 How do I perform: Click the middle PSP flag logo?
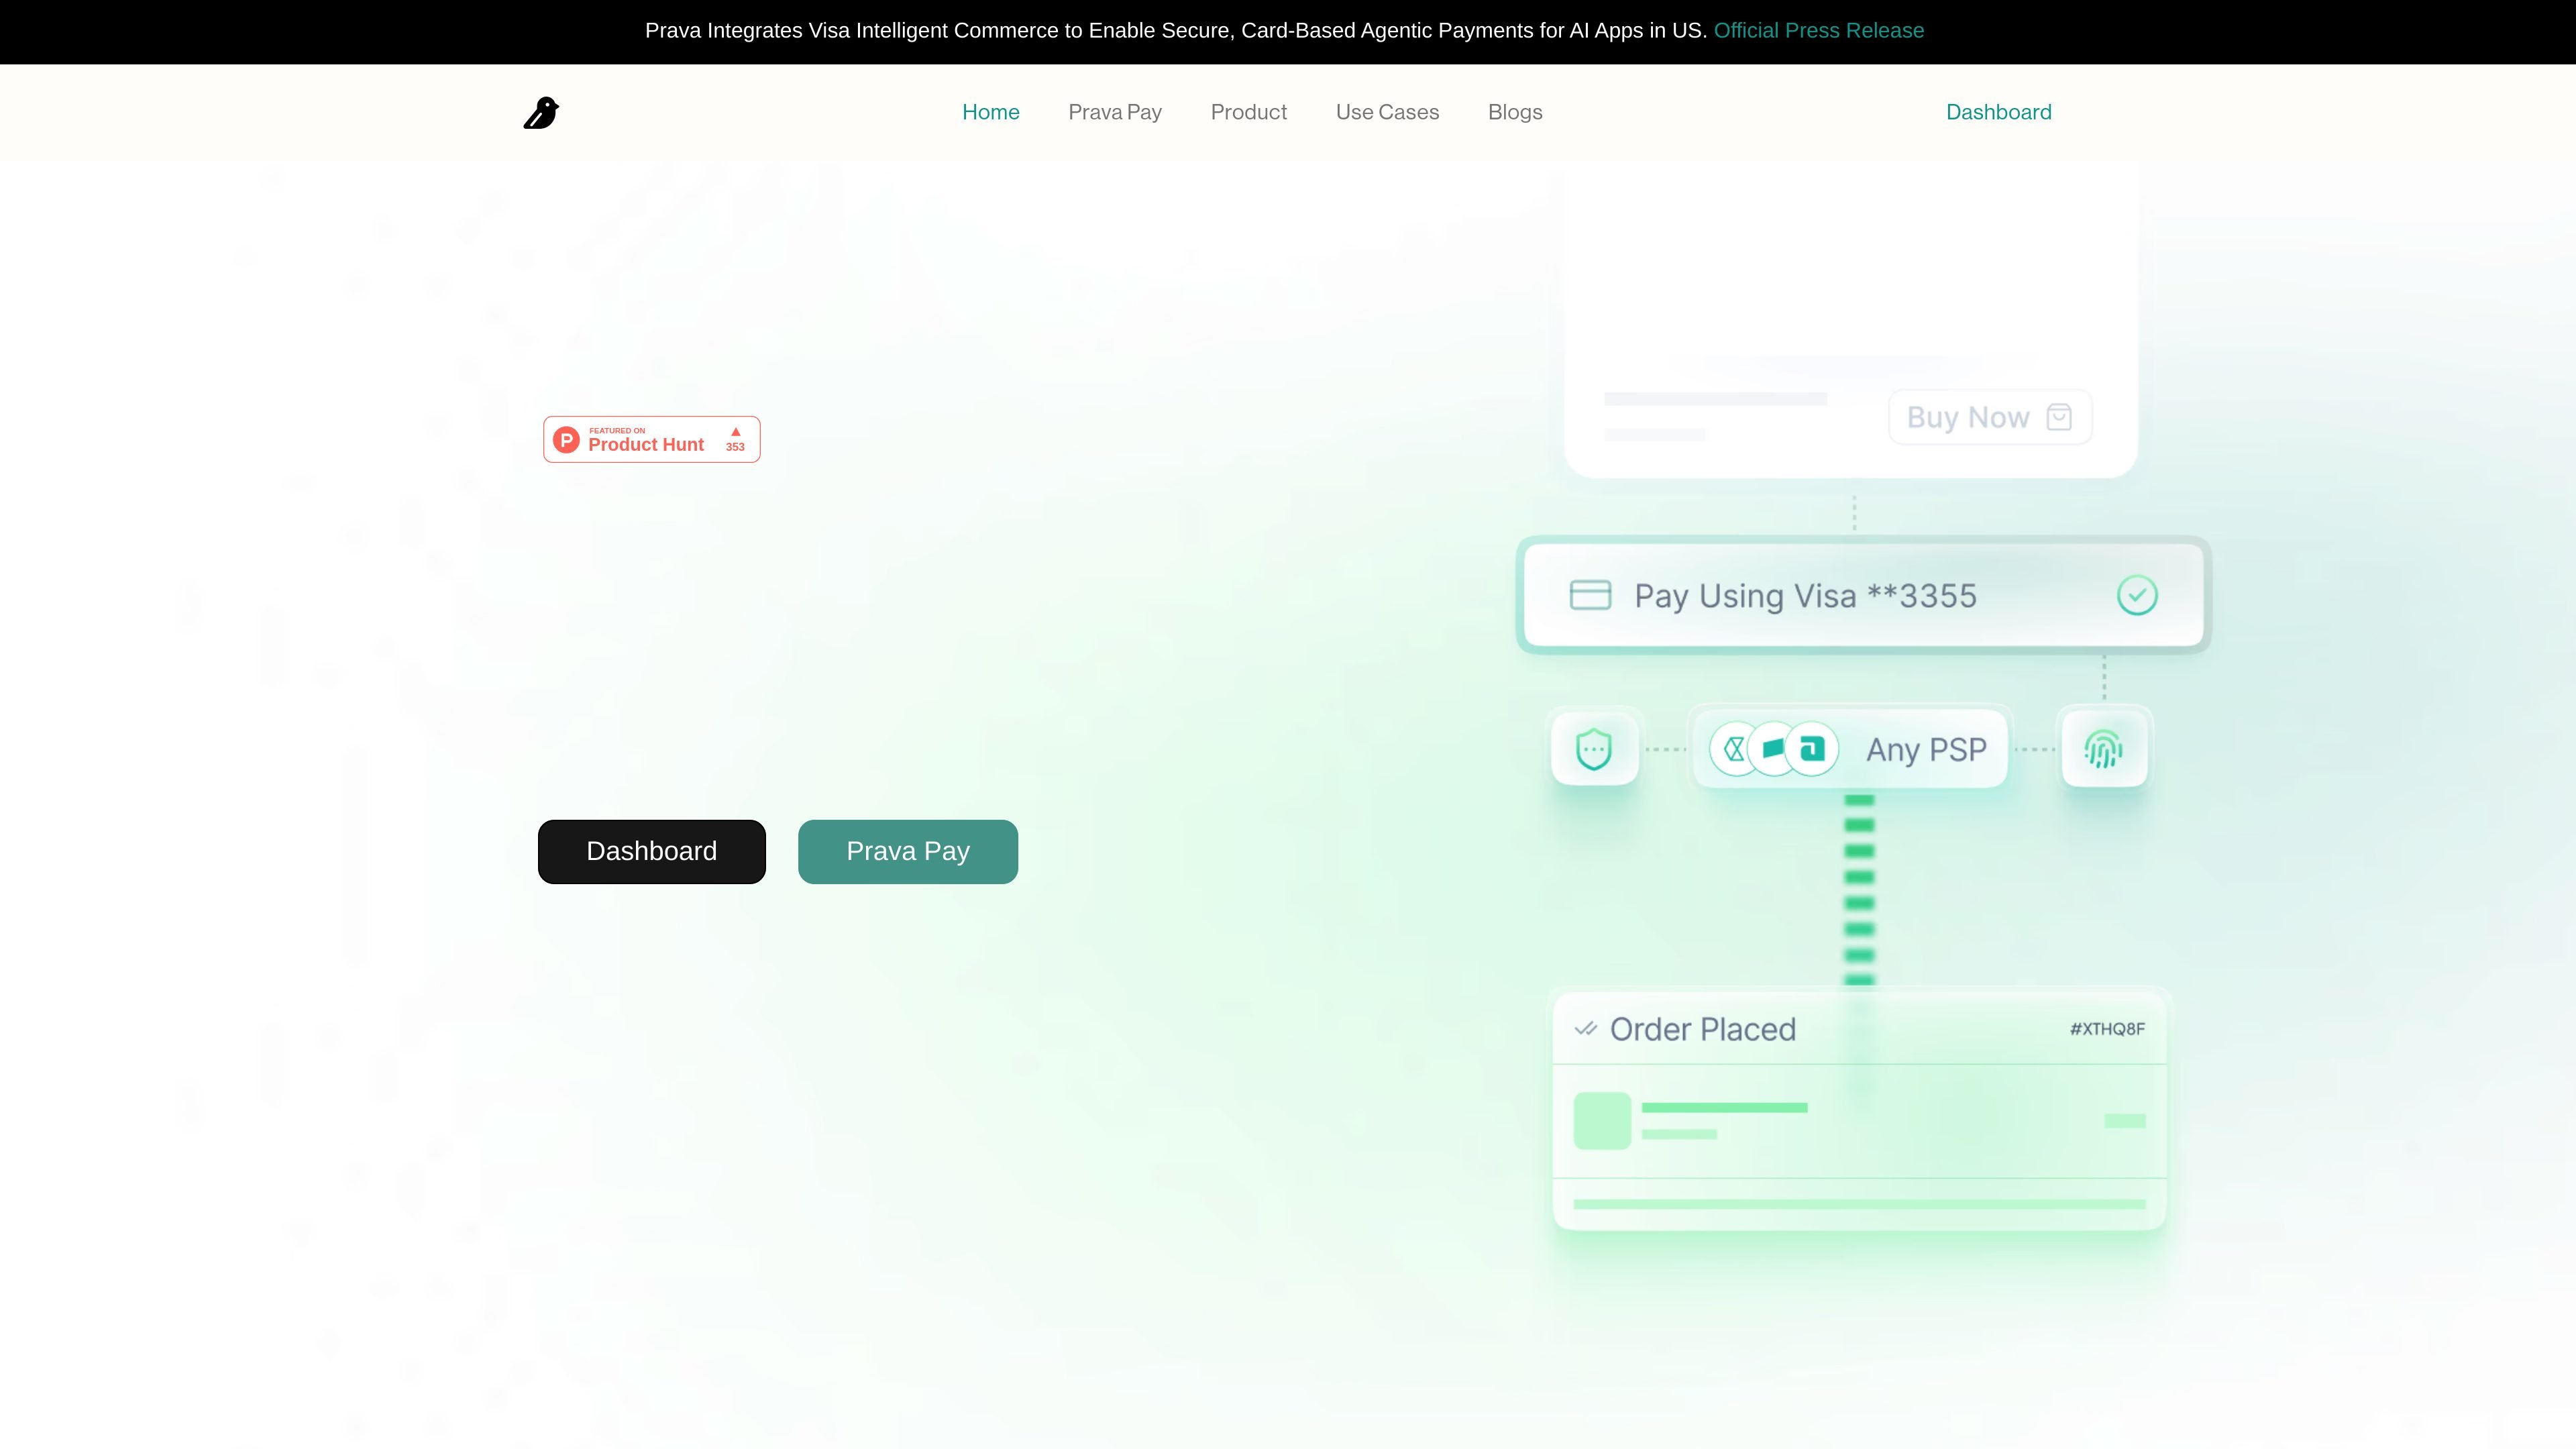pos(1773,749)
